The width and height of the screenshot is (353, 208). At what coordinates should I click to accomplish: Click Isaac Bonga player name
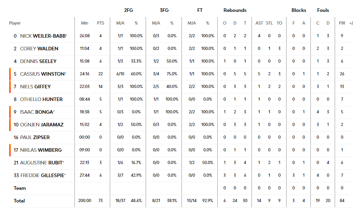pyautogui.click(x=37, y=112)
